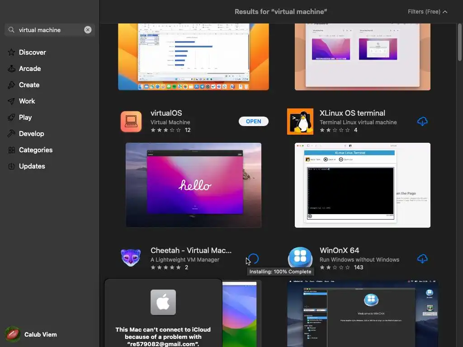Open the Calub Viem account
The image size is (463, 347).
pos(31,334)
